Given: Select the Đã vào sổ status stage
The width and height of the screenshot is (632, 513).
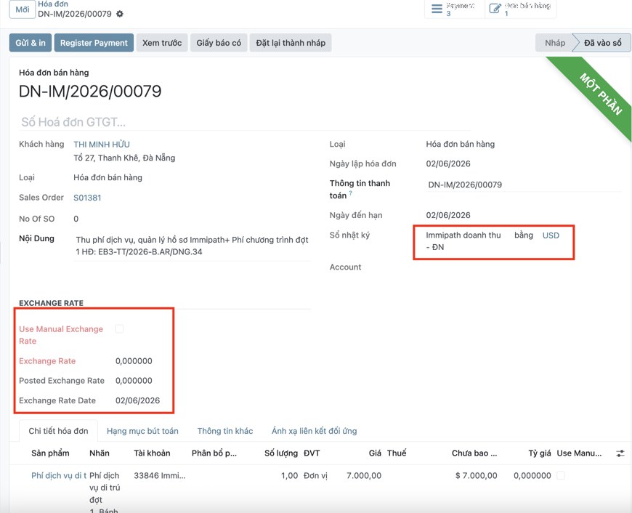Looking at the screenshot, I should click(x=602, y=43).
